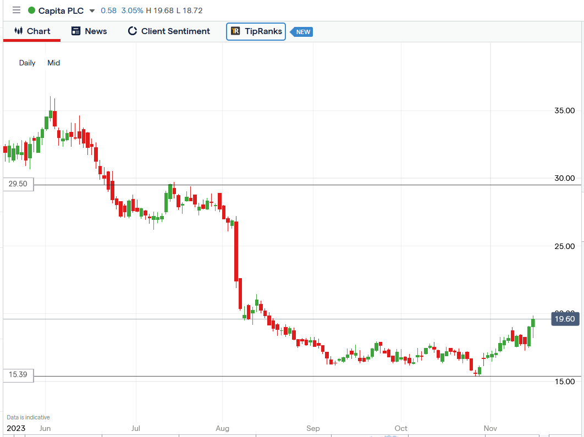Click the Jul label on time axis

click(x=136, y=428)
